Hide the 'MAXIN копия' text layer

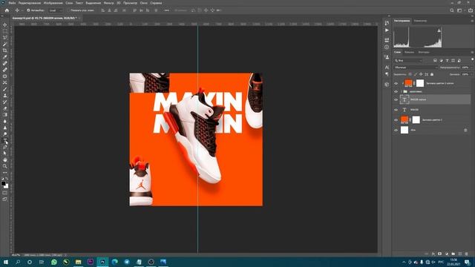point(396,99)
